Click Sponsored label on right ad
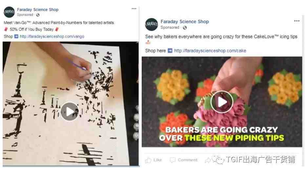Screen dimensions: 305x173 pos(170,28)
